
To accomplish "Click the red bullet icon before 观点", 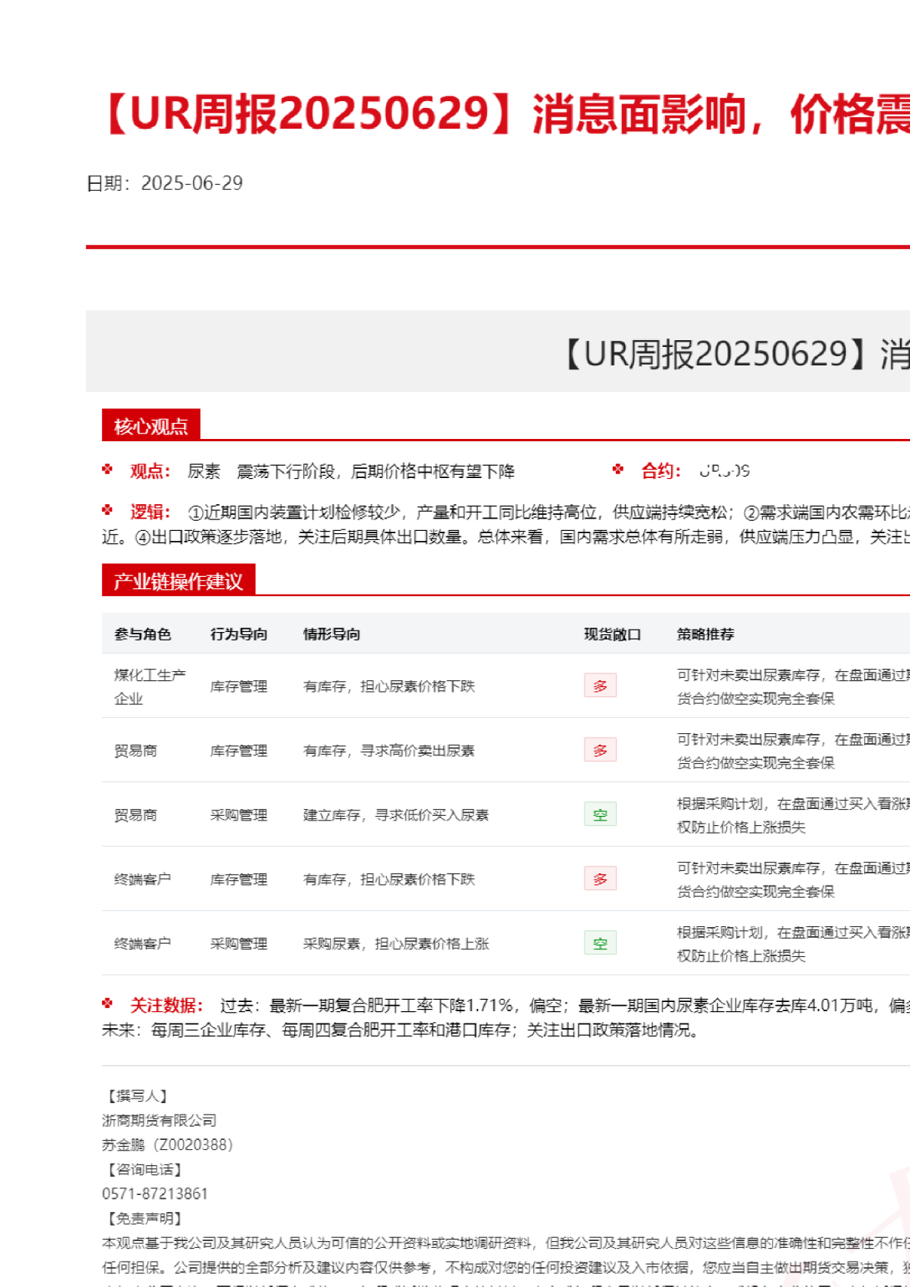I will click(107, 470).
